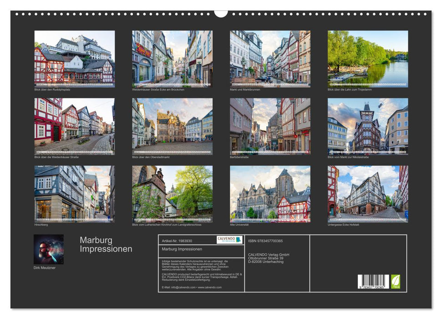Open the Blick über den Rudolphsplatz photo

click(x=75, y=59)
